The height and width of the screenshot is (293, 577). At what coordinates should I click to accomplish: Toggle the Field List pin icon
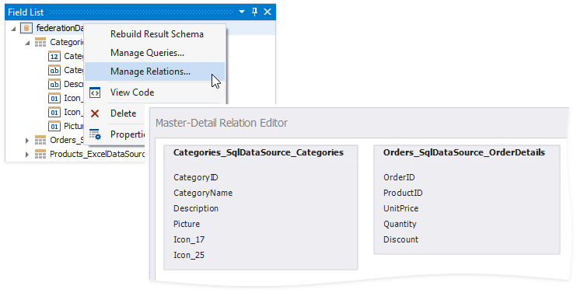(254, 12)
